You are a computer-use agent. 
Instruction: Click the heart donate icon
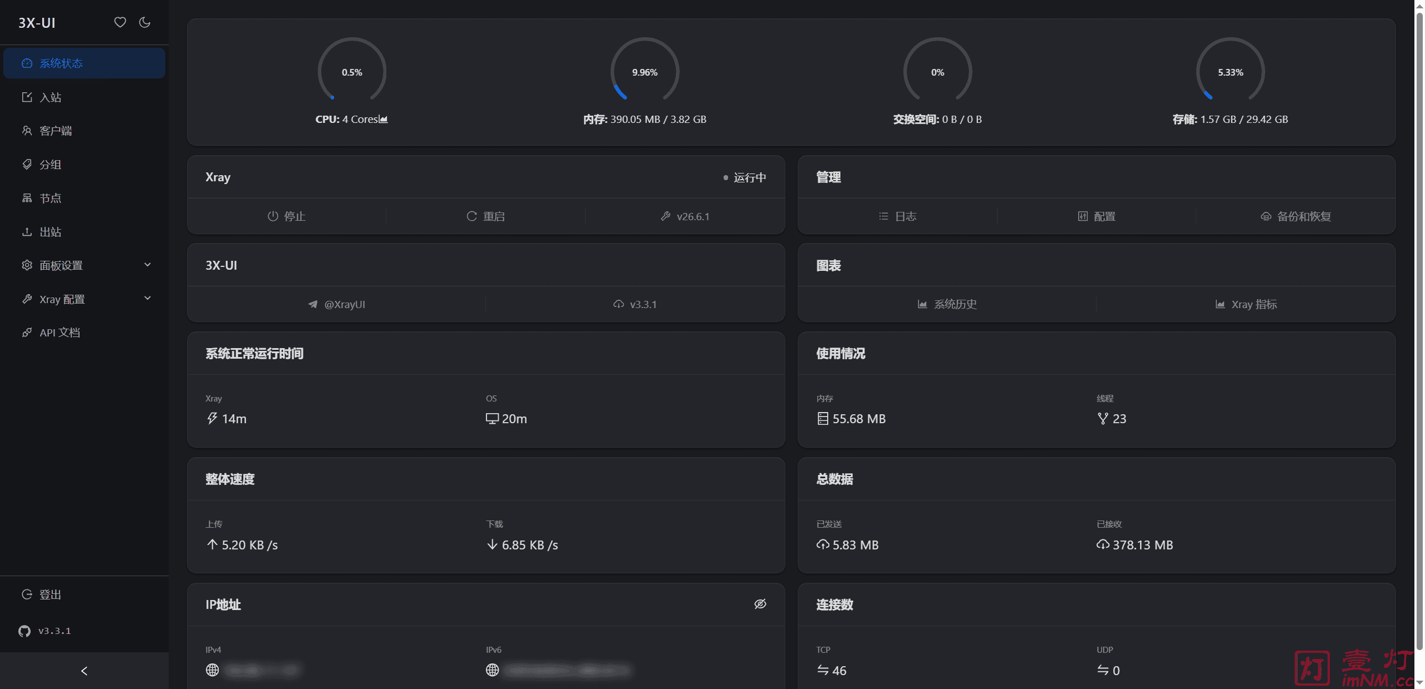[x=120, y=22]
